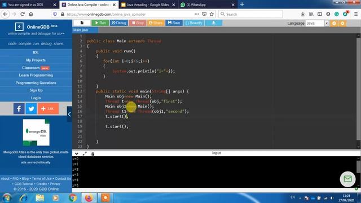Switch to the input tab of console
Image resolution: width=361 pixels, height=203 pixels.
tap(216, 153)
